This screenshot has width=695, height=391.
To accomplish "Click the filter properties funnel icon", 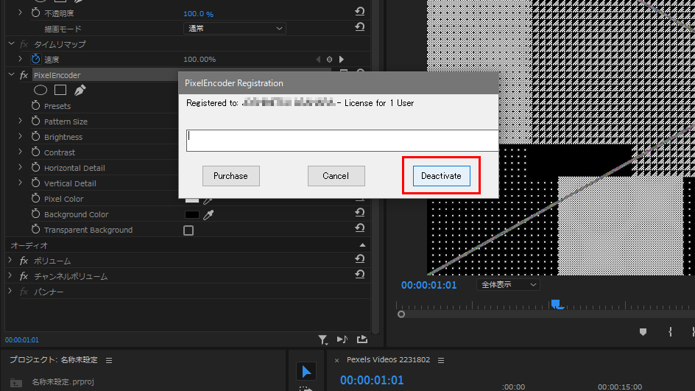I will click(x=322, y=340).
